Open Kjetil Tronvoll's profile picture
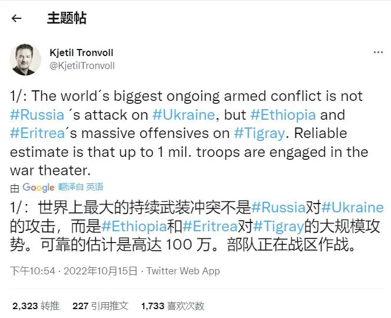 click(x=25, y=60)
